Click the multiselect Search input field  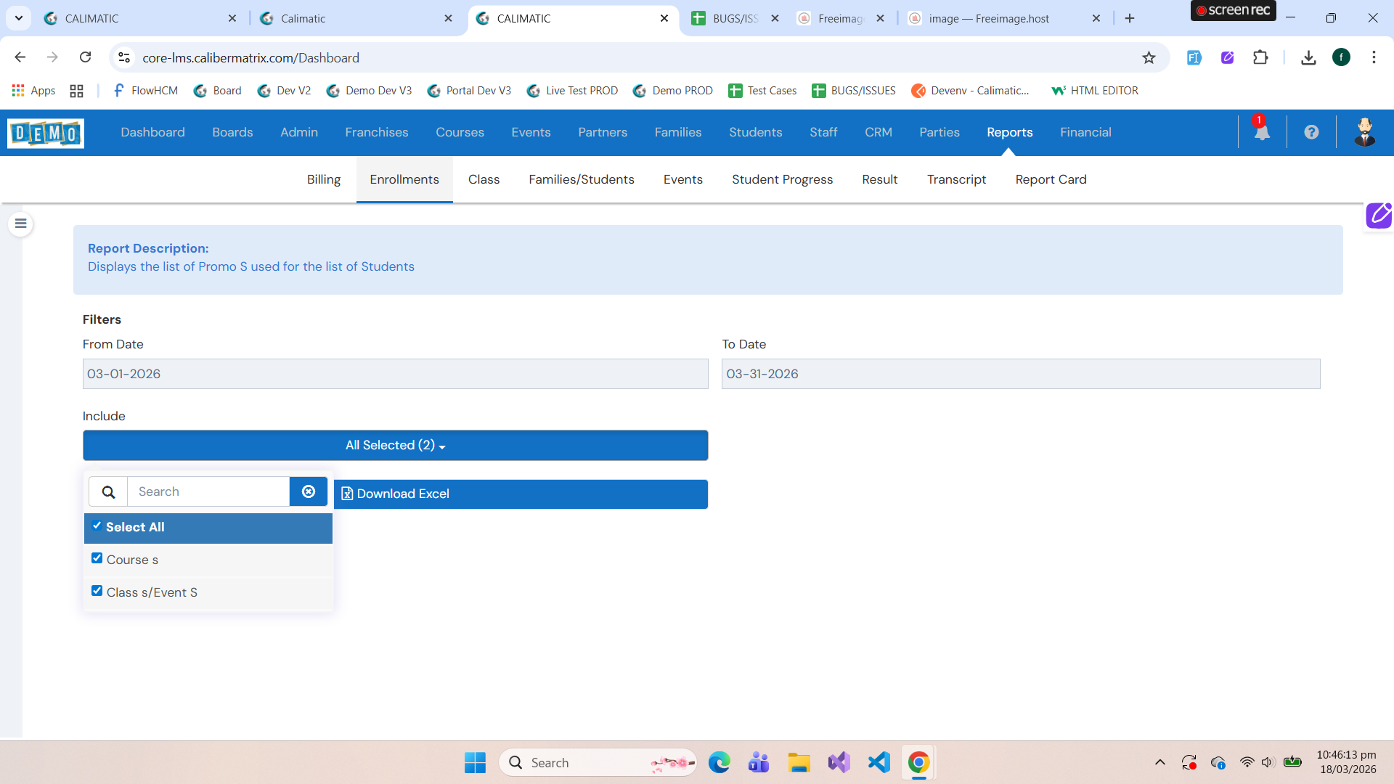(208, 491)
